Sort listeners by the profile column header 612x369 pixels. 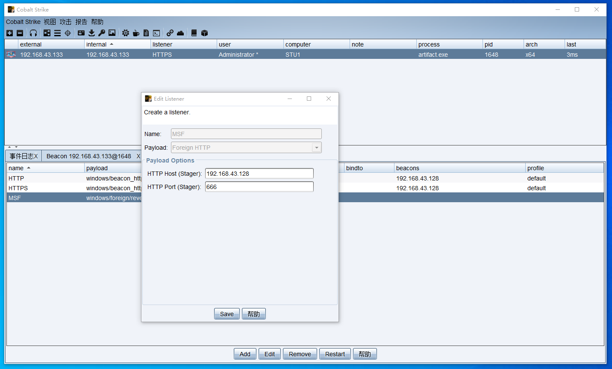[x=565, y=168]
